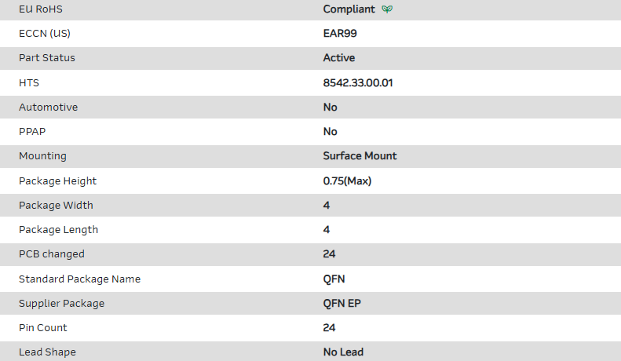
Task: Select the EAR99 ECCN value
Action: tap(340, 34)
